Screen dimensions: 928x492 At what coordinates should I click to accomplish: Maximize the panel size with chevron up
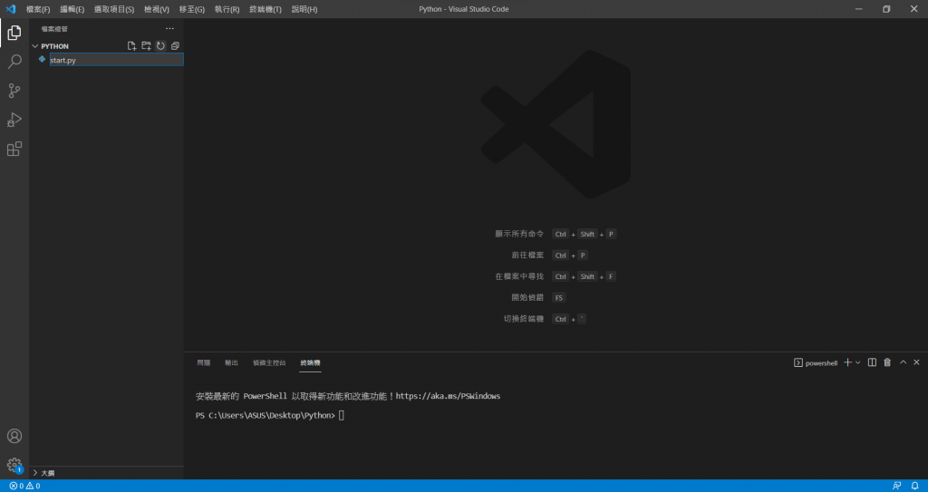904,362
